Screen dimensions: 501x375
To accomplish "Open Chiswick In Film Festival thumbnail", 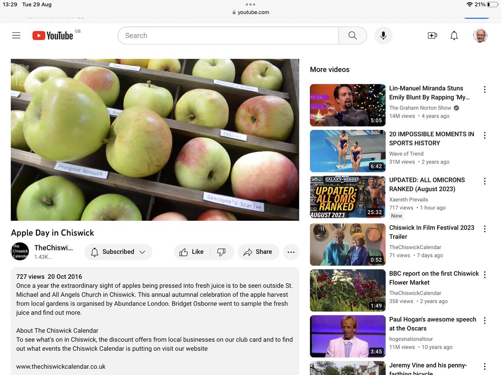I will pos(348,245).
